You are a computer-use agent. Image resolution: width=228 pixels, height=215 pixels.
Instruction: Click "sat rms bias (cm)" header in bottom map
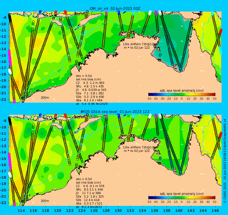click(x=88, y=182)
